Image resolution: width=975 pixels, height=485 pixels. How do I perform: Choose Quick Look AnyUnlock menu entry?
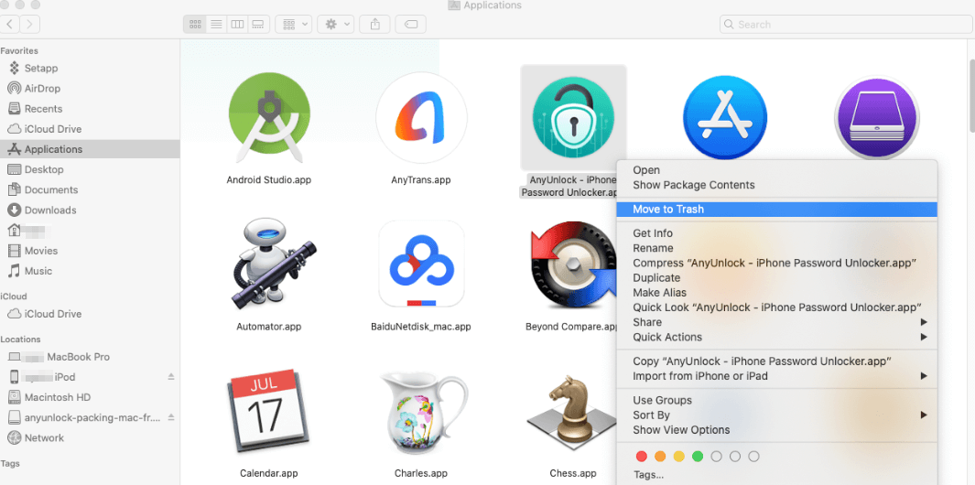pyautogui.click(x=776, y=307)
